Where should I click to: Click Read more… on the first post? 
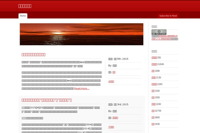[x=82, y=88]
